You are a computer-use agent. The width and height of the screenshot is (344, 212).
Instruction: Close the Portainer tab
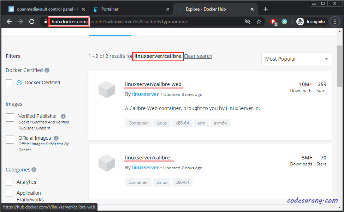pyautogui.click(x=168, y=9)
